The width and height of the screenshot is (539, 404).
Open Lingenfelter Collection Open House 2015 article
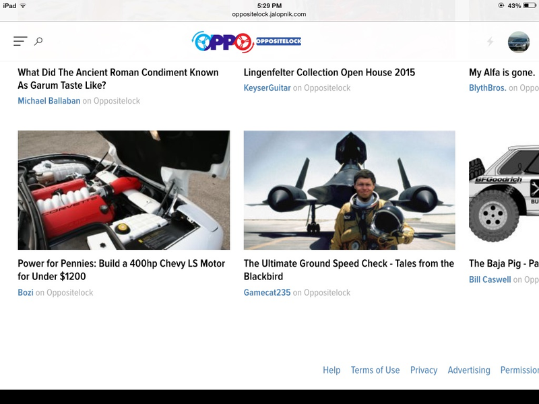coord(329,73)
